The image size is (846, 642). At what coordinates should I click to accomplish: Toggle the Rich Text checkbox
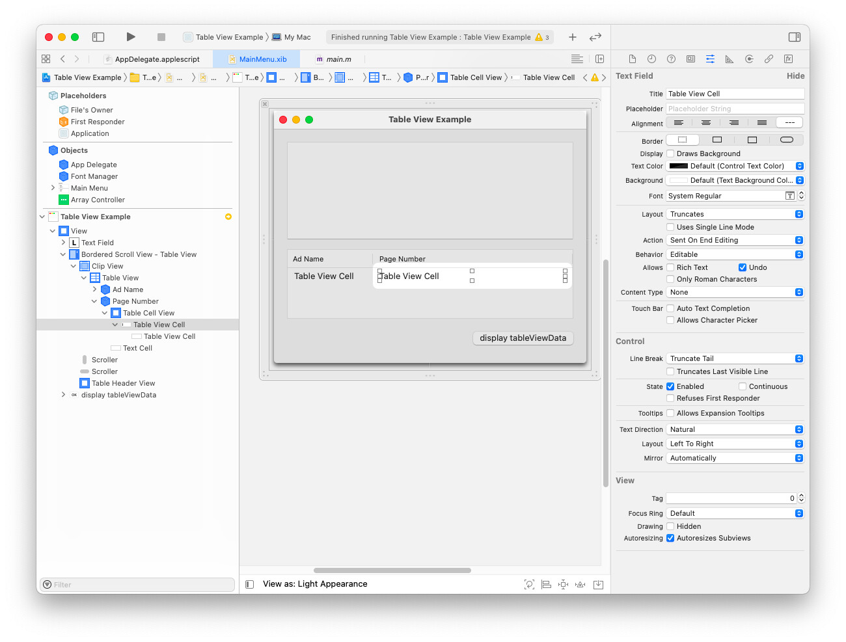(670, 267)
